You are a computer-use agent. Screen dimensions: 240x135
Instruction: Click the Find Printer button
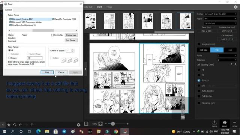[x=71, y=40]
